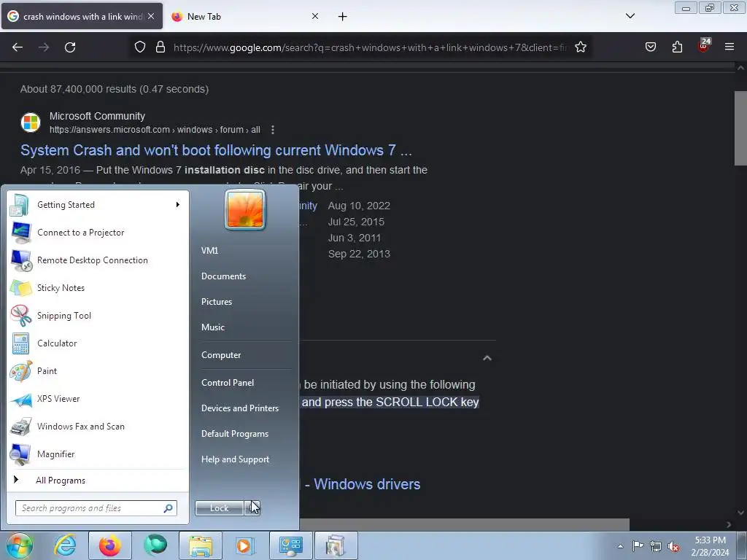Viewport: 747px width, 560px height.
Task: List all tabs dropdown arrow
Action: [x=630, y=16]
